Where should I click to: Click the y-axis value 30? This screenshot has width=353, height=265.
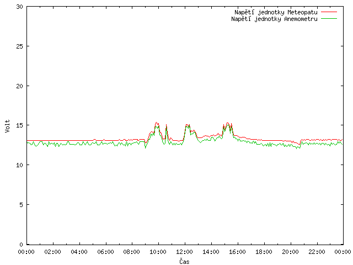click(x=20, y=7)
